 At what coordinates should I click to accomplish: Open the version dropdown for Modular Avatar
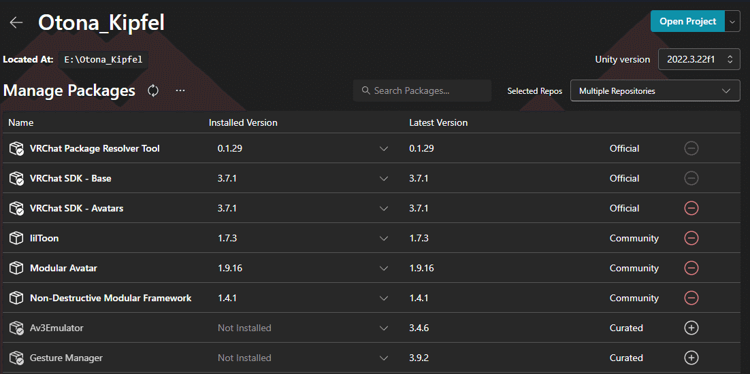tap(384, 268)
